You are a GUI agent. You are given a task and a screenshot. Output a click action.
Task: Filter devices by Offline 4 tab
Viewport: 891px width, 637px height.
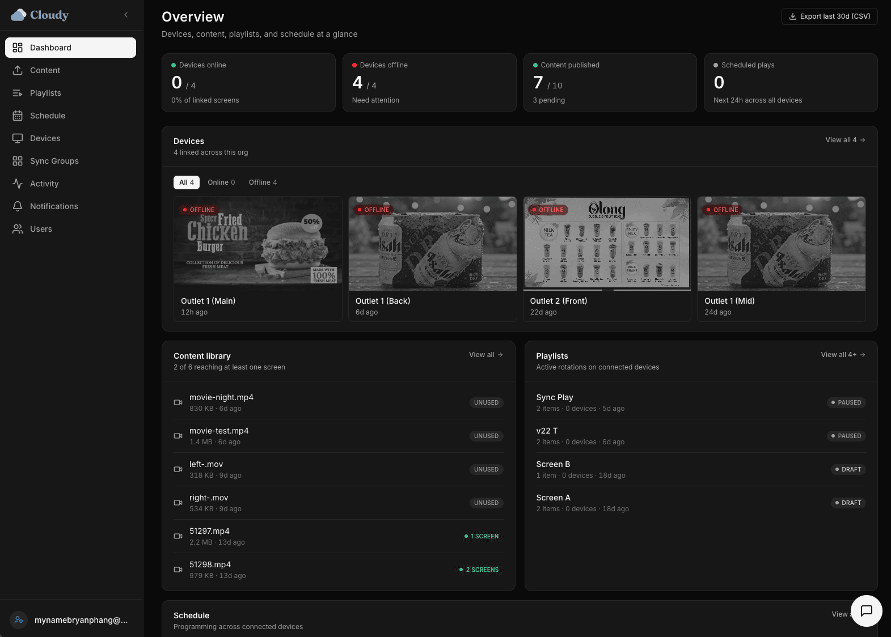click(x=263, y=182)
